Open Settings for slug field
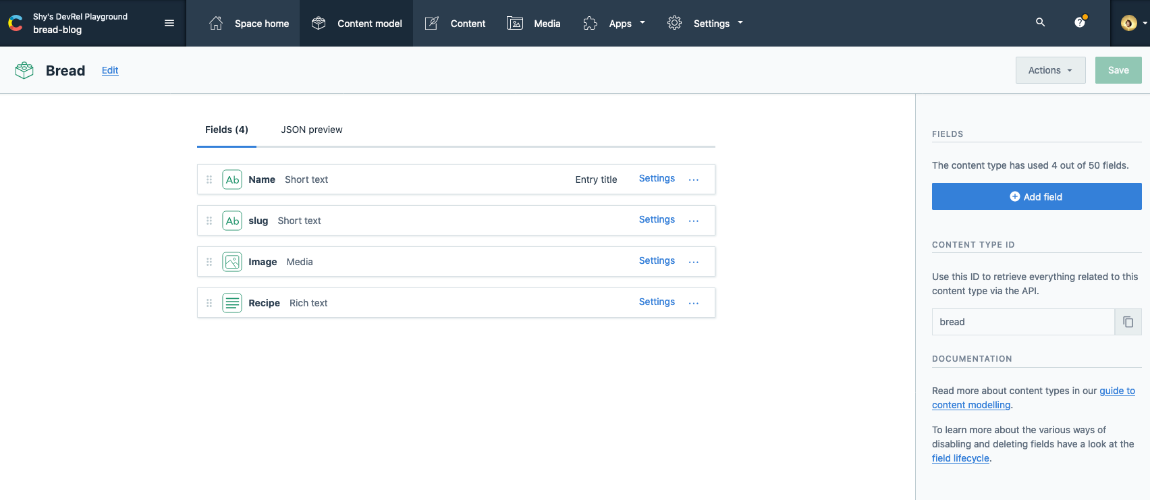Image resolution: width=1150 pixels, height=500 pixels. [657, 219]
